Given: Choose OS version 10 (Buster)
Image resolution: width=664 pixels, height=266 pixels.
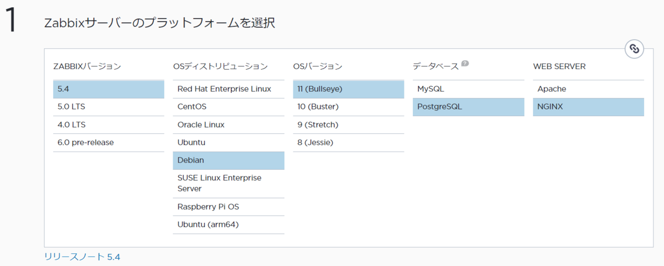Looking at the screenshot, I should pos(349,107).
